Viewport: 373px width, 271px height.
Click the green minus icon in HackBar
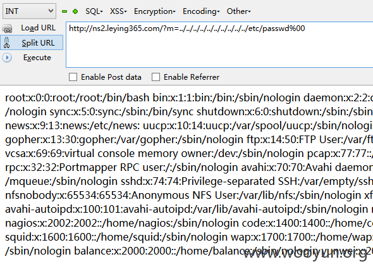[64, 11]
